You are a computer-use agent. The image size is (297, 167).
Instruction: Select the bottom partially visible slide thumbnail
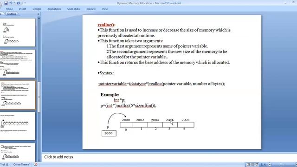click(x=18, y=153)
